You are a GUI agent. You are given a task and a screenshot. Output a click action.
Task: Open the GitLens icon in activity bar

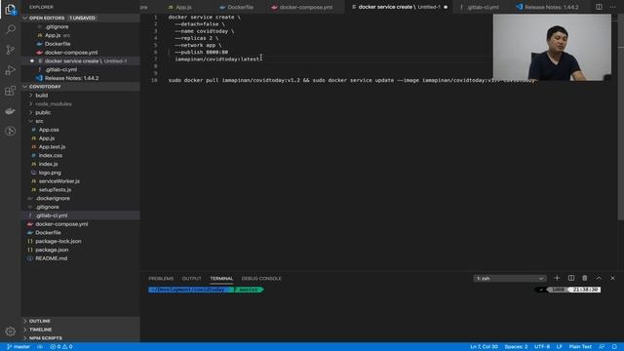pyautogui.click(x=11, y=131)
